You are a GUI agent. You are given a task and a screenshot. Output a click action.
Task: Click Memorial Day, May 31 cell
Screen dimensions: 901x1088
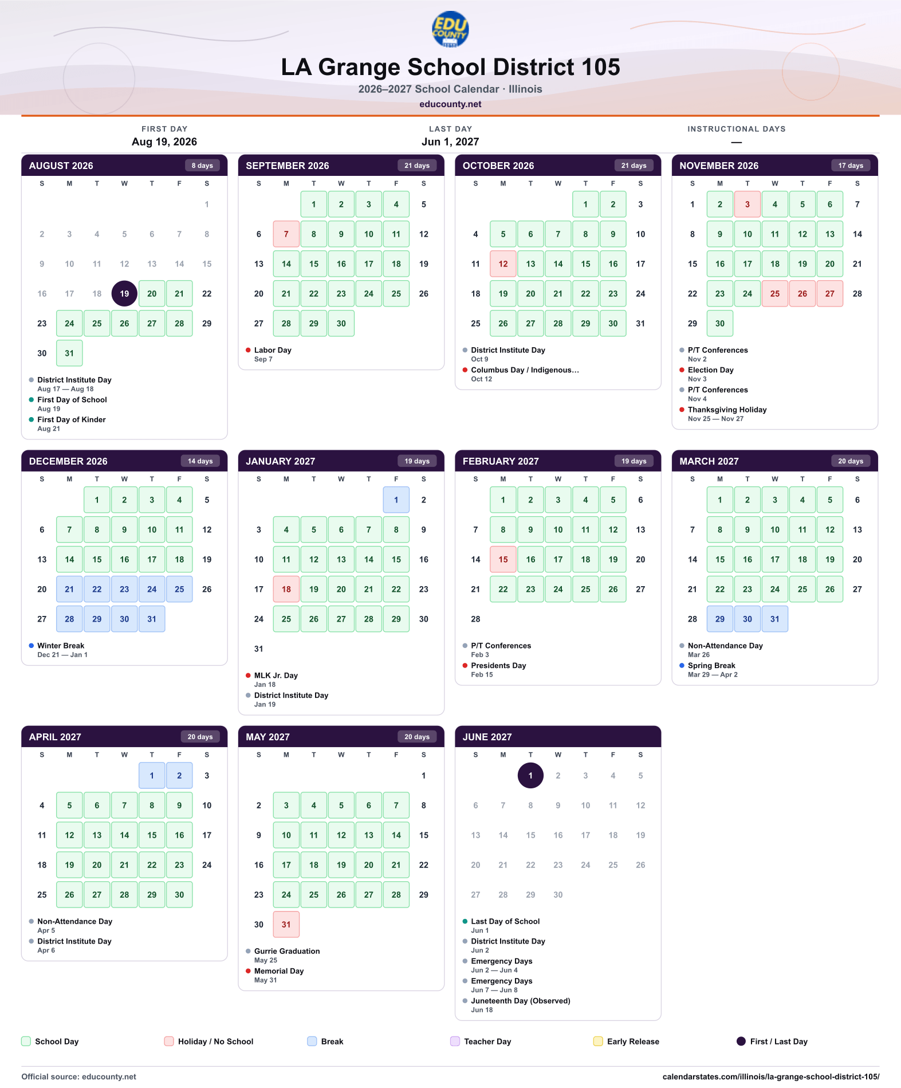tap(286, 924)
